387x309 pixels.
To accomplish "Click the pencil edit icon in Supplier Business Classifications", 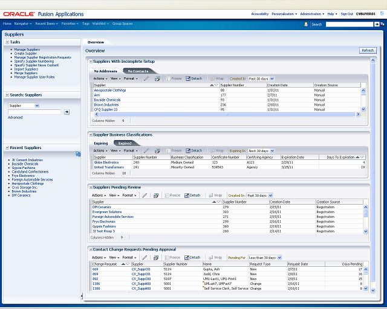I will (146, 150).
